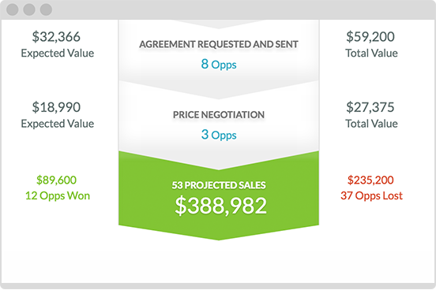Click the third gray window control dot
This screenshot has height=290, width=436.
click(46, 9)
